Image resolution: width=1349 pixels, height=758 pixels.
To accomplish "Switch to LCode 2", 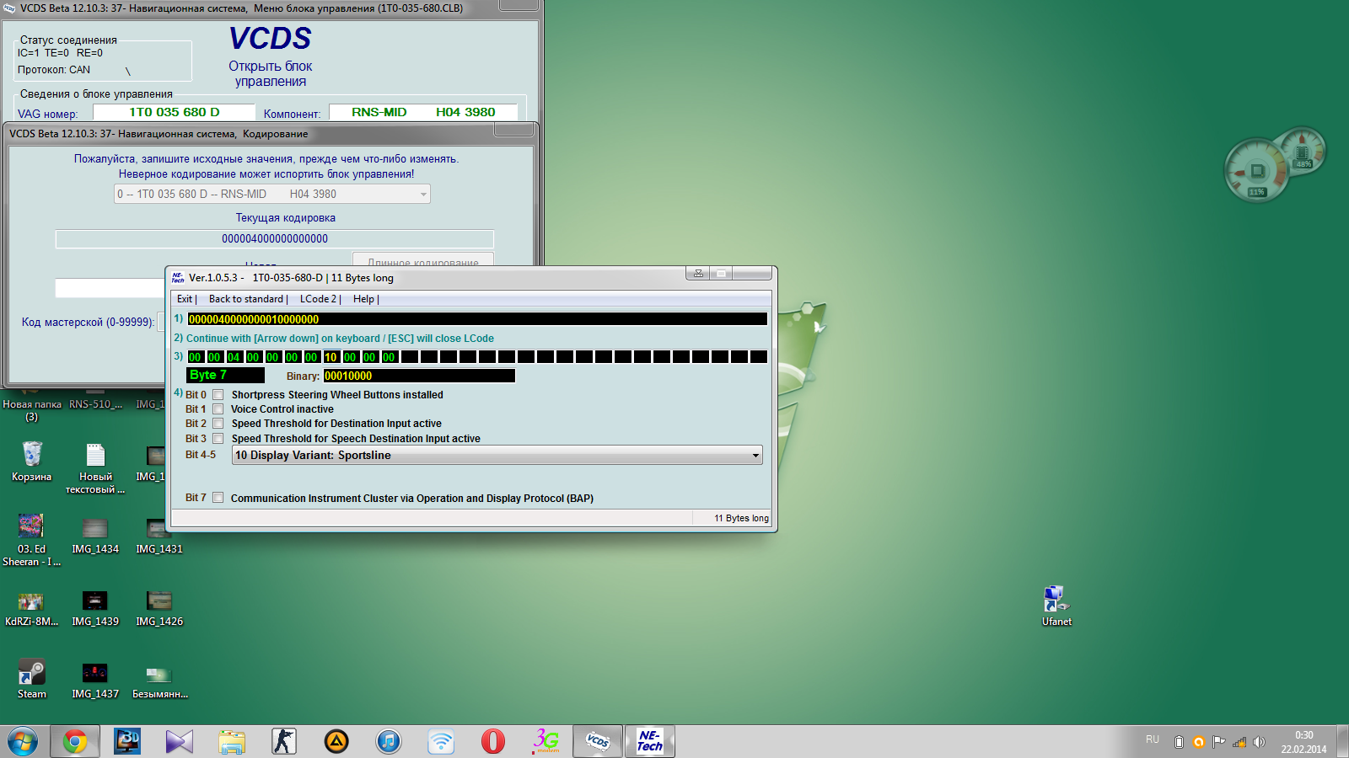I will tap(318, 299).
